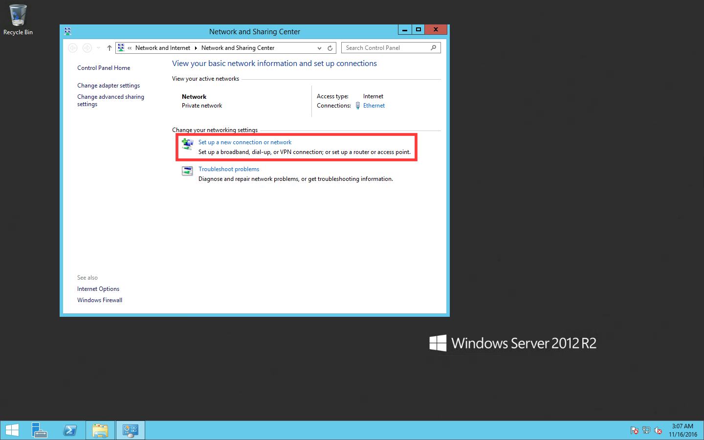Open the recent locations dropdown arrow
704x440 pixels.
[x=98, y=48]
